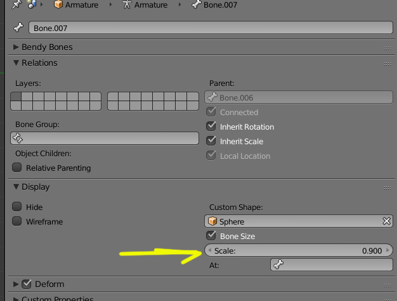Image resolution: width=397 pixels, height=301 pixels.
Task: Click the Bendy Bones panel title
Action: [x=47, y=47]
